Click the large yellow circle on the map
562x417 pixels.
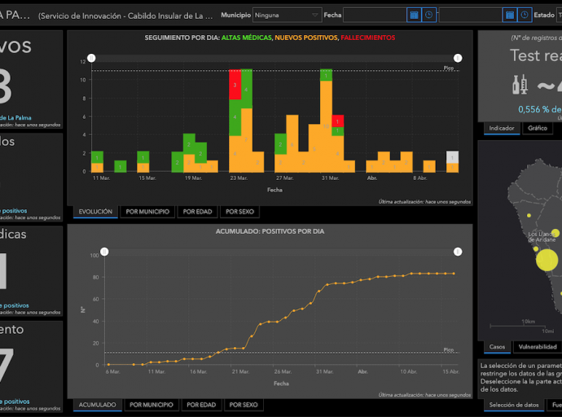point(547,260)
